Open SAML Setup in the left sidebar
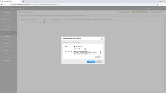Screen dimensions: 166x93 coord(7,19)
